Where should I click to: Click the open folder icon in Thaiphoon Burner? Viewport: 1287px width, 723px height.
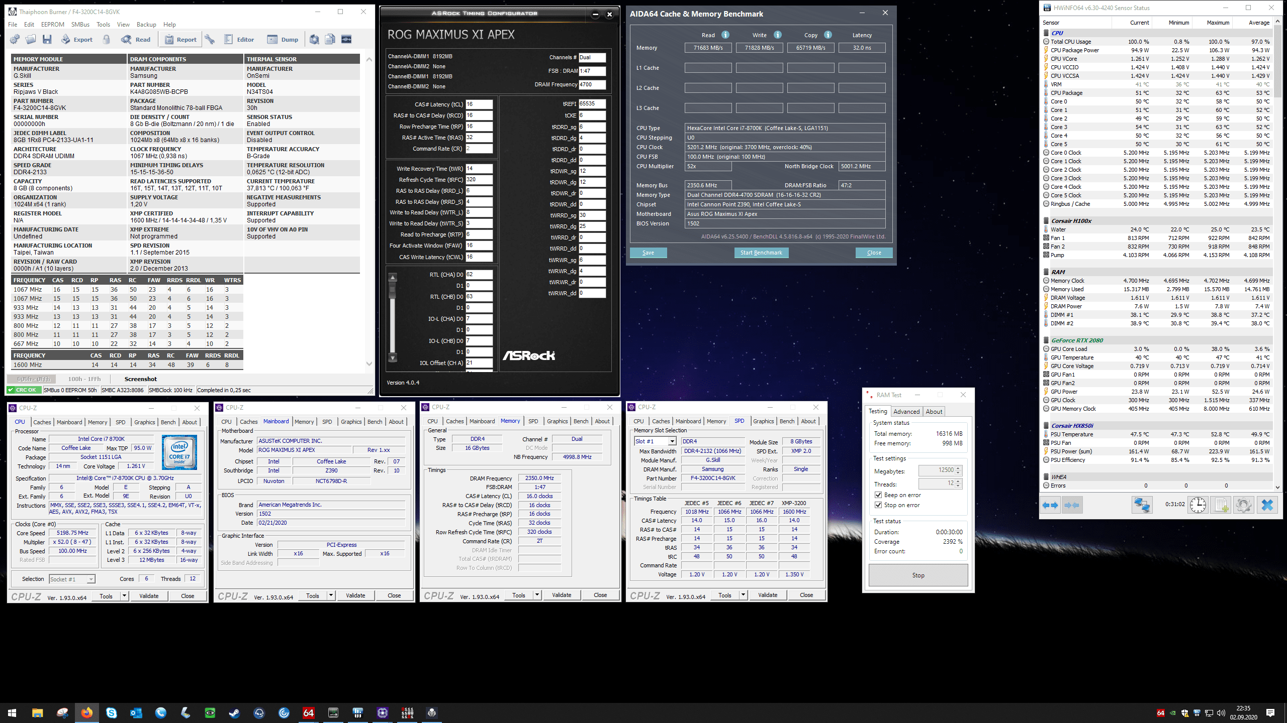coord(31,39)
